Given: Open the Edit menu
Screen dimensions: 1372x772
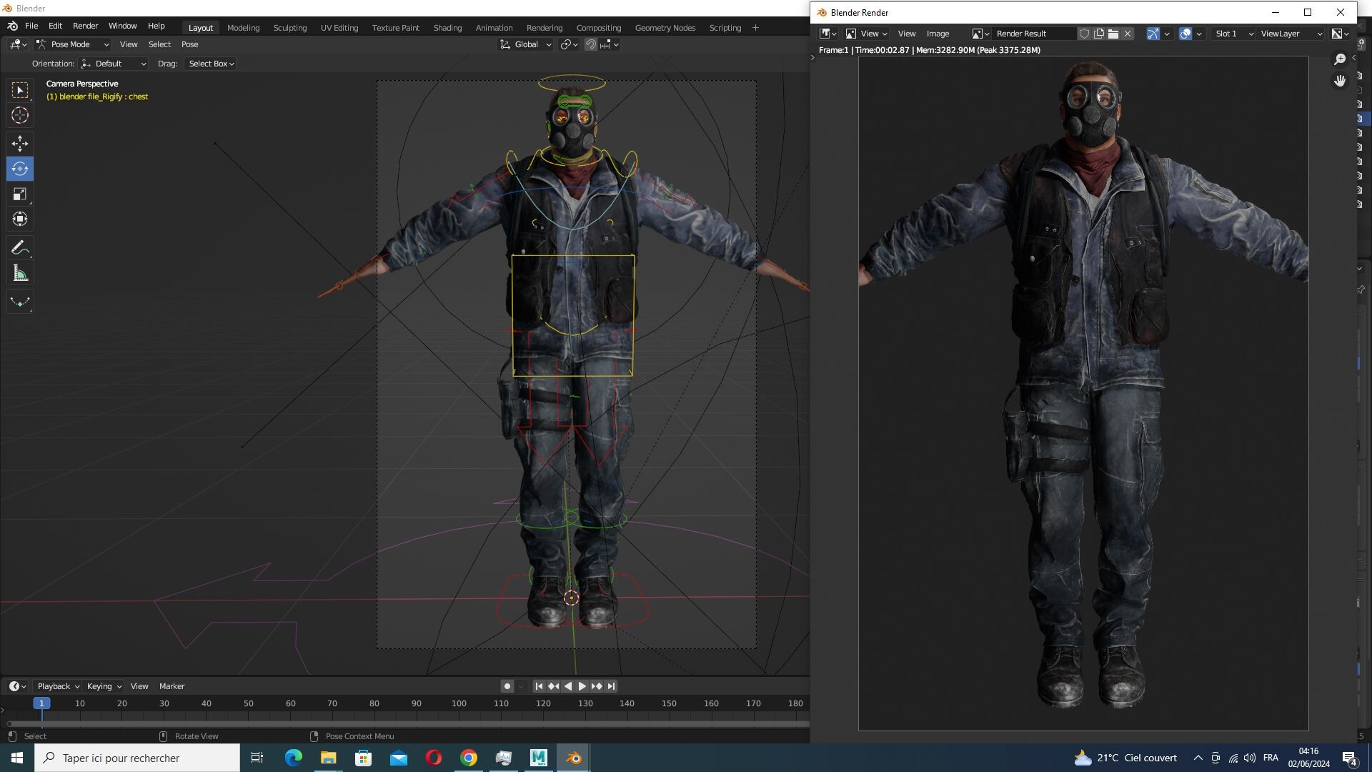Looking at the screenshot, I should click(x=55, y=26).
